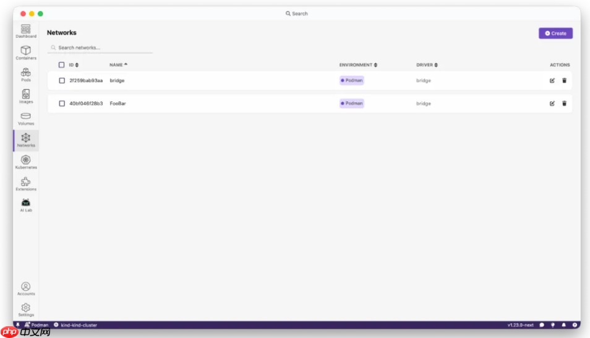Open the AI Lab extension
This screenshot has width=590, height=338.
tap(26, 206)
